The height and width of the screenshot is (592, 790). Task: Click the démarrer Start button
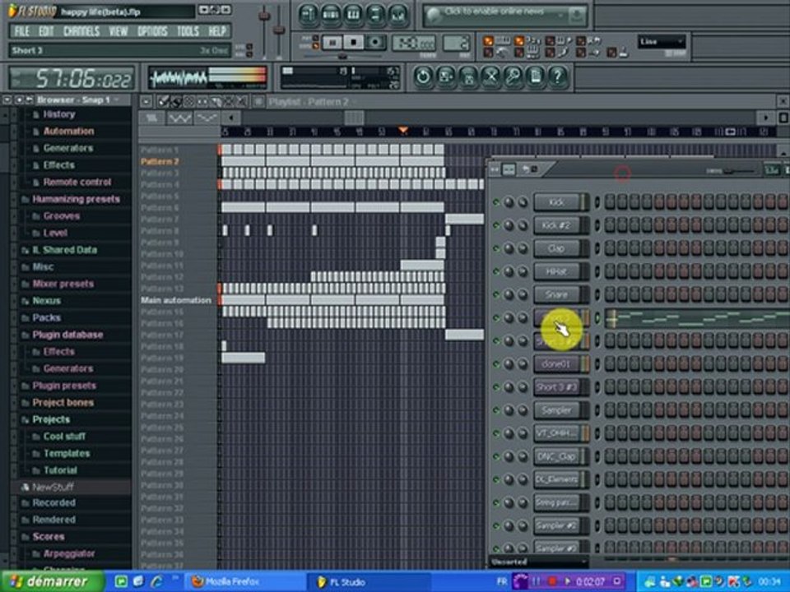click(x=51, y=581)
